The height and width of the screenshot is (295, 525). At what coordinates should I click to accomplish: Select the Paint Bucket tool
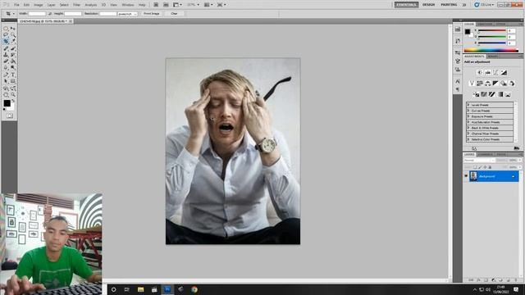[13, 61]
